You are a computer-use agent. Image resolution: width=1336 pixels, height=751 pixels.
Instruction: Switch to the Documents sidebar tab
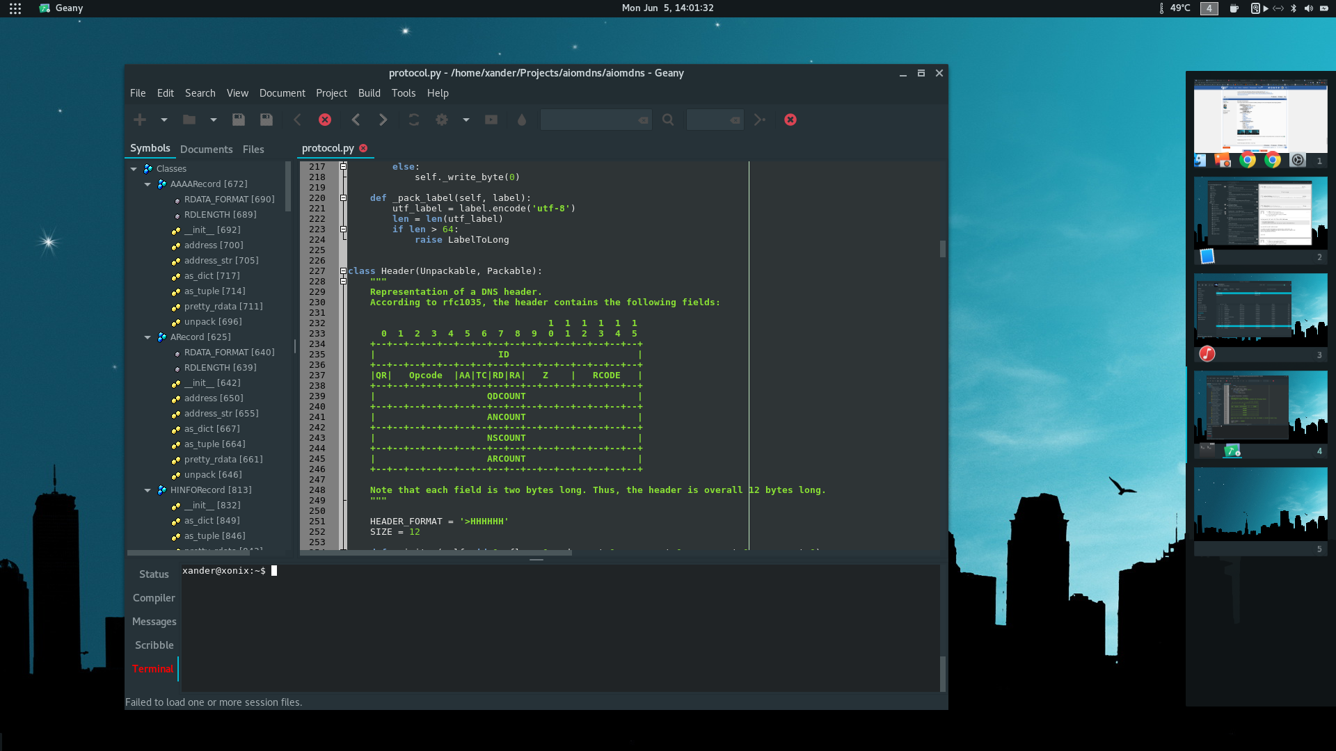click(x=206, y=149)
